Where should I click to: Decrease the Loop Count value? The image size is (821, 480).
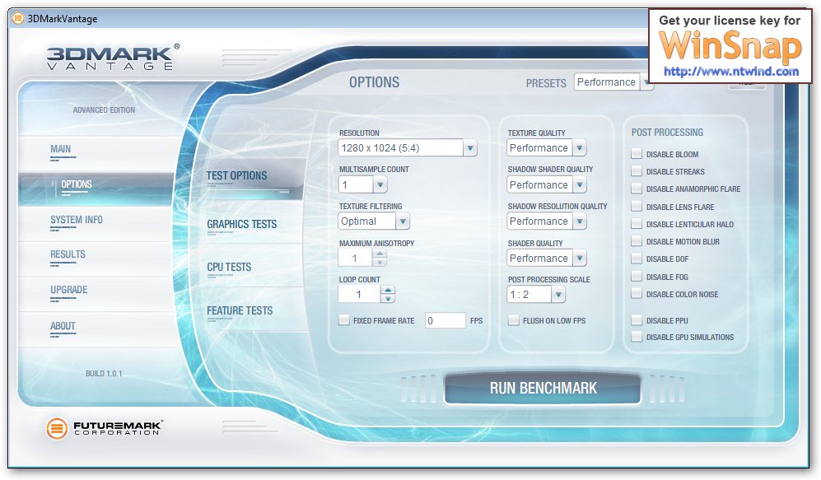click(388, 298)
